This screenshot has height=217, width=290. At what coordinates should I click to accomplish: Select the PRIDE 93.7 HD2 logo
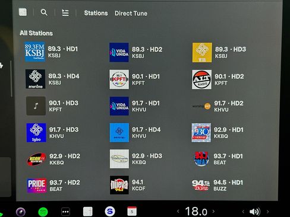[x=37, y=186]
